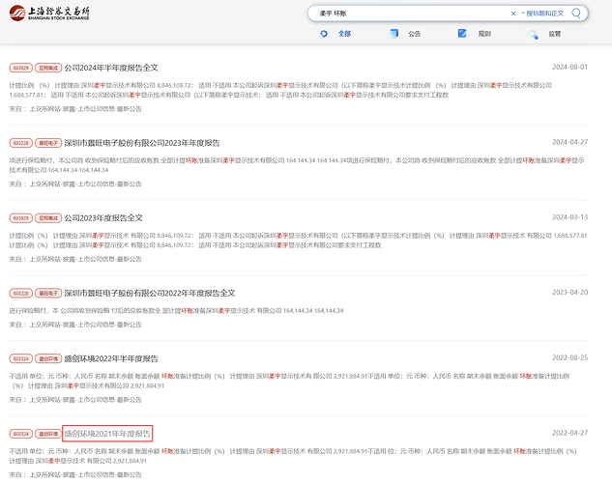Image resolution: width=612 pixels, height=483 pixels.
Task: Click the snippet under 盛剑环境2022年半年度报告
Action: tap(289, 381)
